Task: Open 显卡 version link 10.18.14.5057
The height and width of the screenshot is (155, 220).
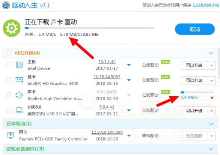Action: click(107, 77)
